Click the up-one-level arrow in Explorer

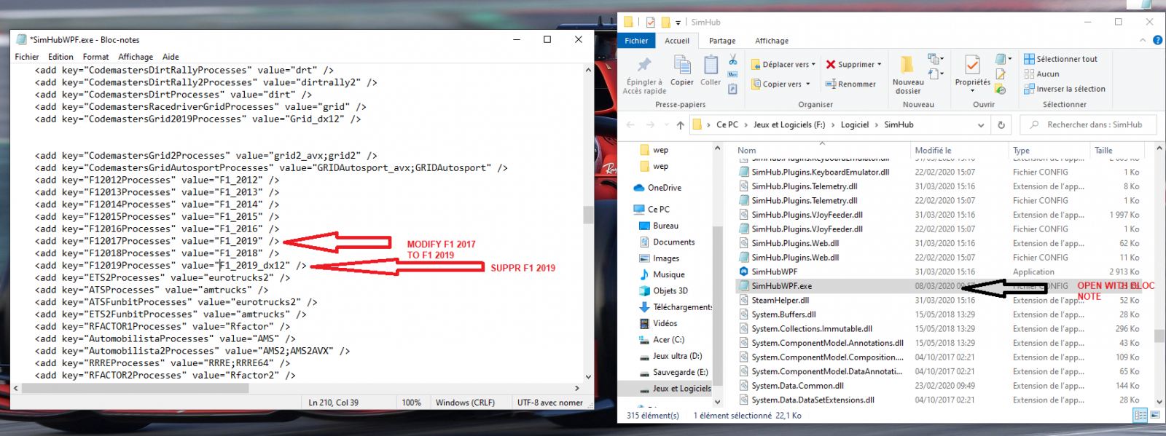(x=680, y=125)
